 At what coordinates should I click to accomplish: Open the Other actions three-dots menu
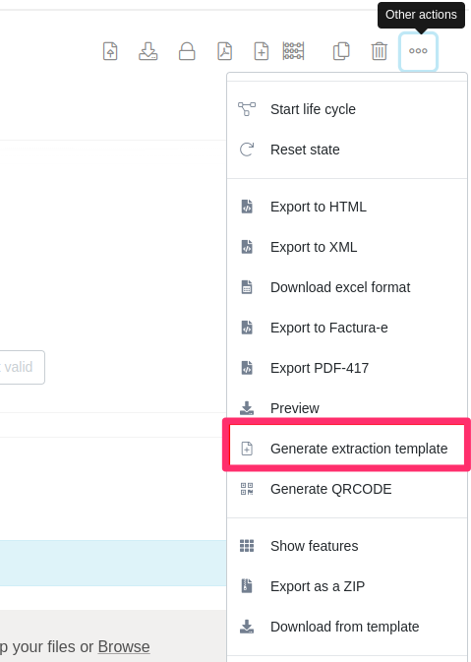(418, 51)
